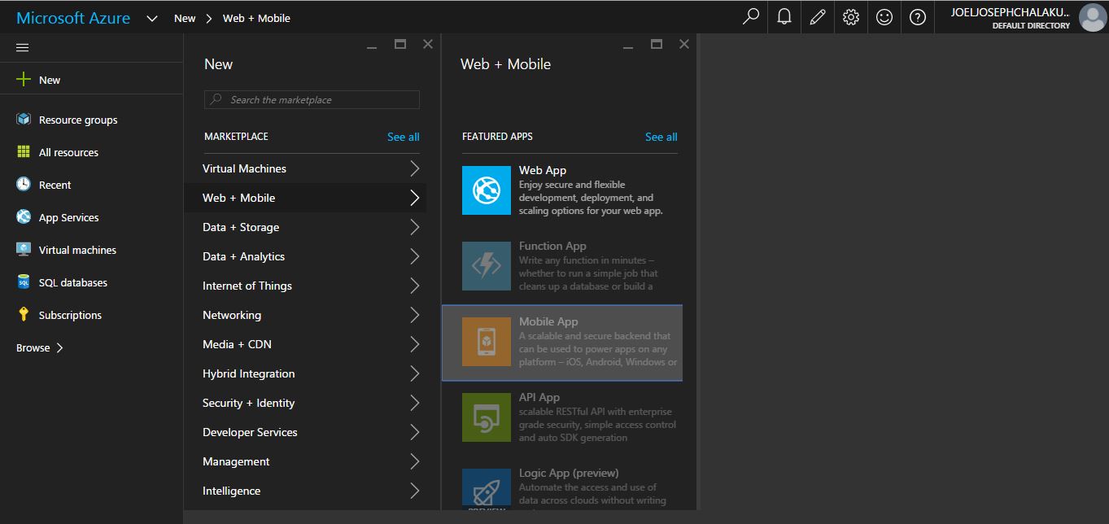The image size is (1109, 524).
Task: Expand the Browse chevron in sidebar
Action: [59, 347]
